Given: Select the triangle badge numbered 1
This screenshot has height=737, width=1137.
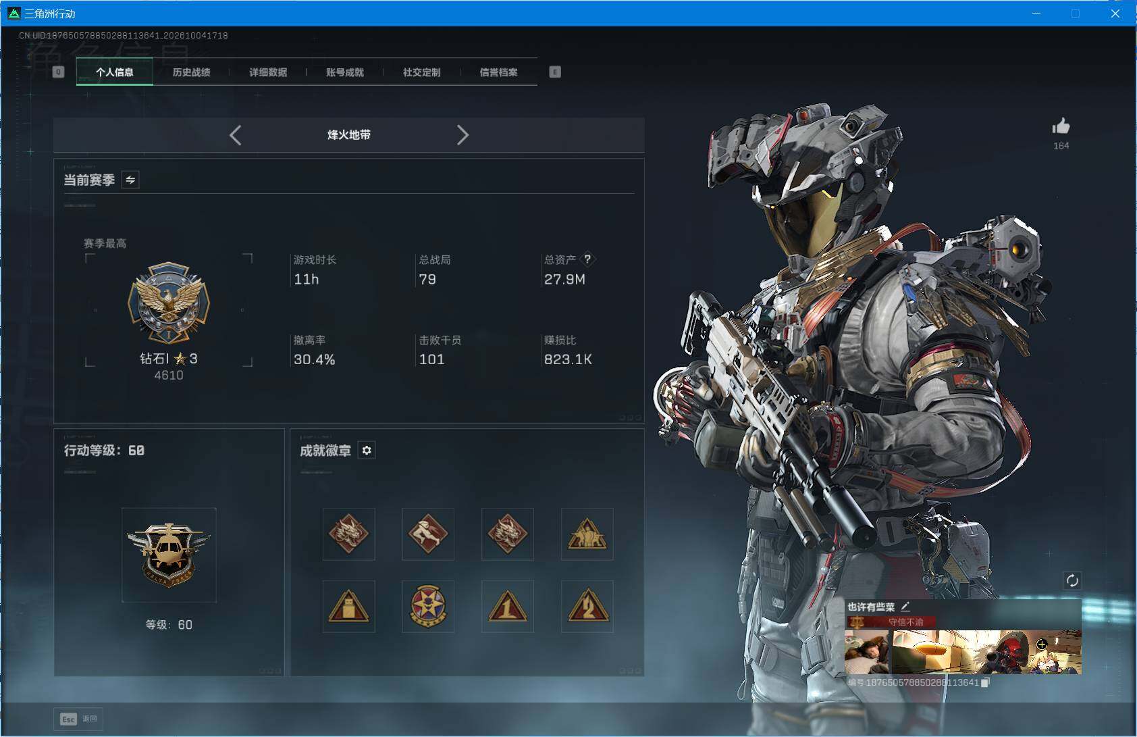Looking at the screenshot, I should [508, 606].
